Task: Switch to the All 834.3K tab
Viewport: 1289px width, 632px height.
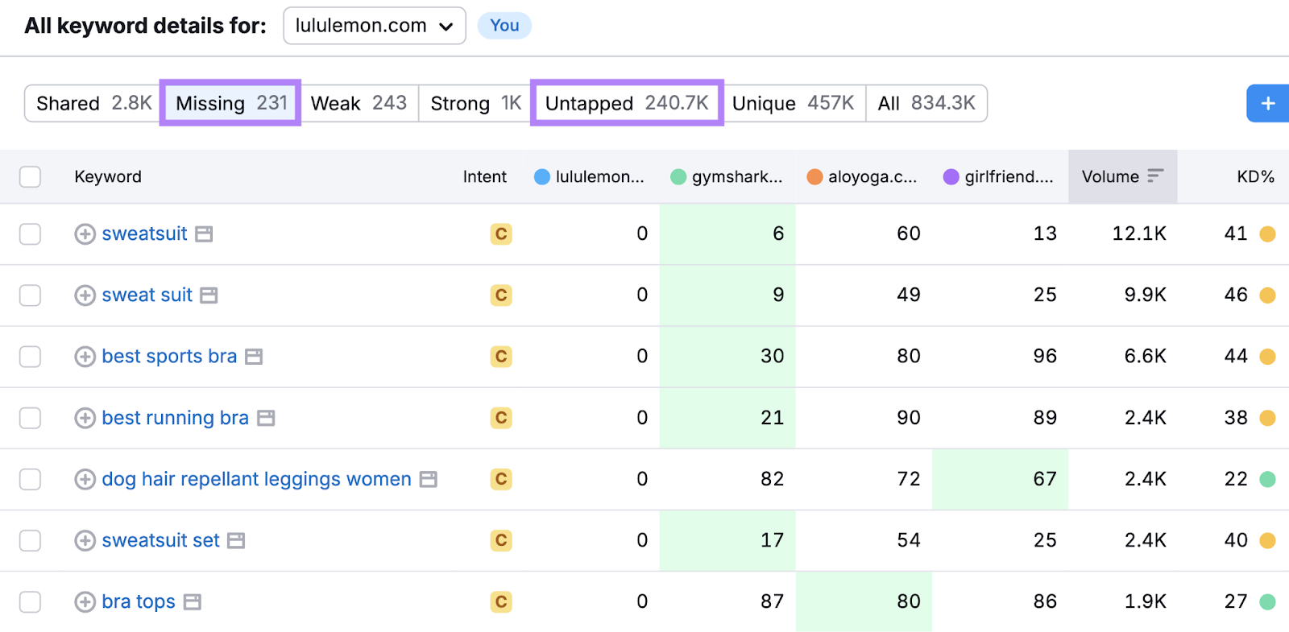Action: [x=926, y=103]
